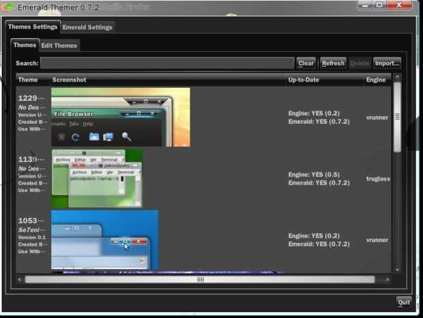Click vrunner engine in the 1053 row
423x318 pixels.
(x=377, y=240)
